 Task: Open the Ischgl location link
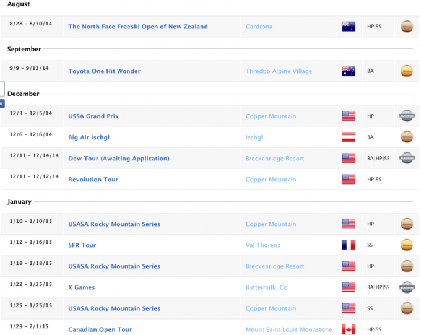click(x=254, y=137)
